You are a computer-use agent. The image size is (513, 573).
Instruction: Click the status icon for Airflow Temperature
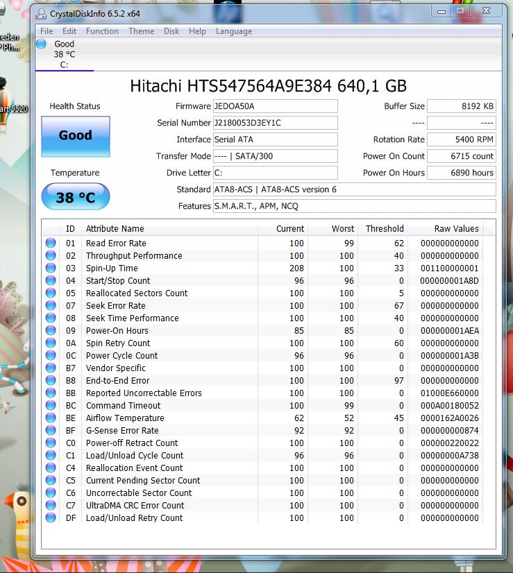[x=51, y=418]
